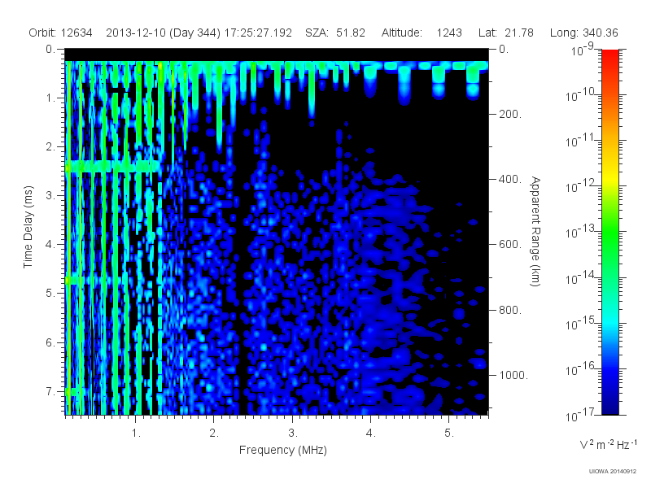Click the 'Time Delay (ms)' axis label

(x=28, y=228)
